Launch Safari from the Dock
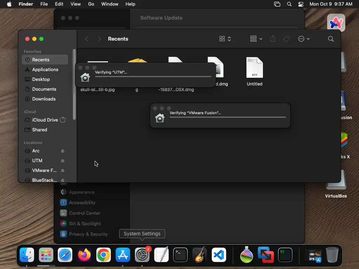This screenshot has width=359, height=269. point(65,255)
